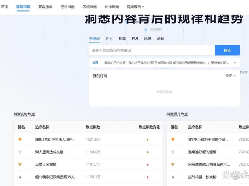
Task: Open the 首页 navigation item
Action: pos(5,7)
